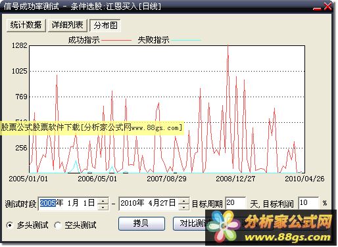The width and height of the screenshot is (338, 247).
Task: Increment end date using up spinner
Action: pyautogui.click(x=183, y=200)
